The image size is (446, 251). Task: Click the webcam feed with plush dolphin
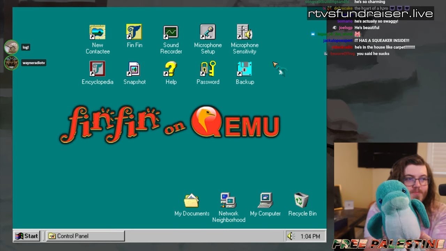coord(390,197)
